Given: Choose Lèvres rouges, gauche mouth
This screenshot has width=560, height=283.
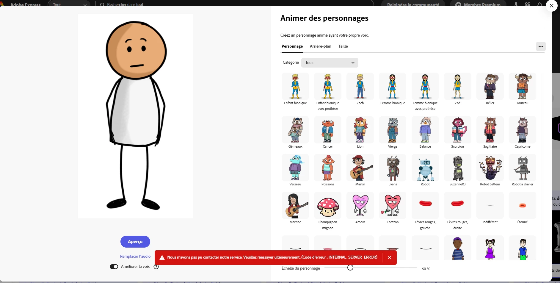Looking at the screenshot, I should [425, 205].
